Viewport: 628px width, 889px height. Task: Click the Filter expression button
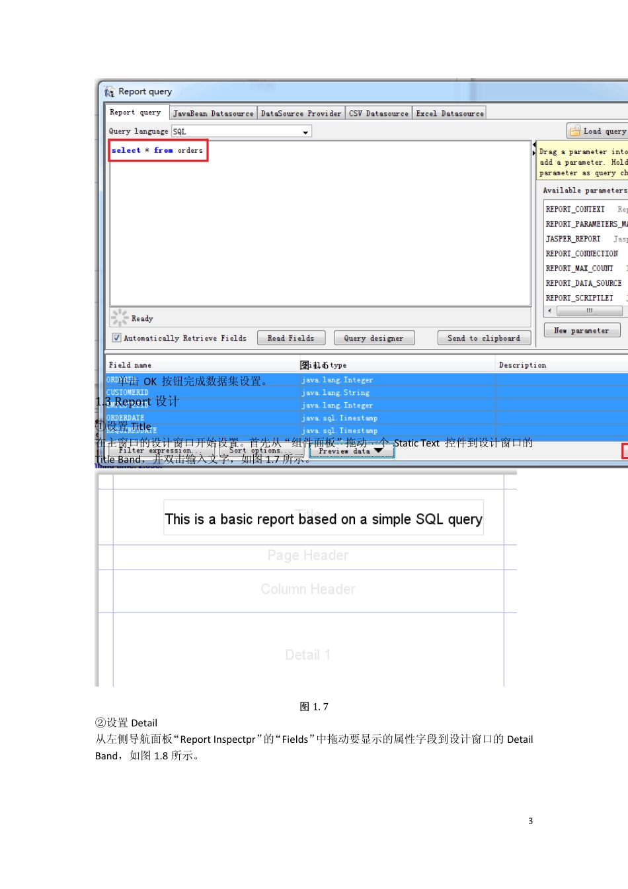[161, 450]
